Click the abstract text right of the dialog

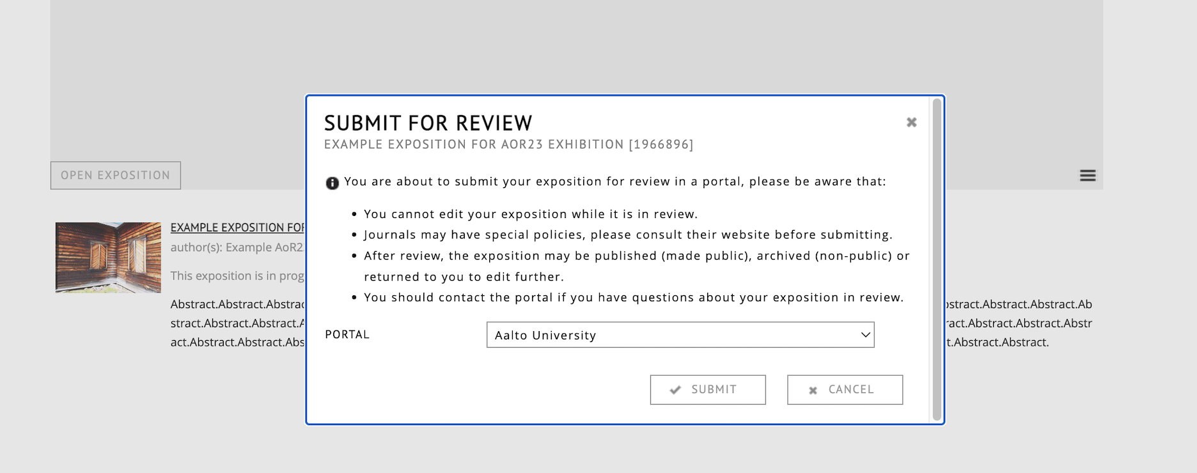[x=1019, y=323]
